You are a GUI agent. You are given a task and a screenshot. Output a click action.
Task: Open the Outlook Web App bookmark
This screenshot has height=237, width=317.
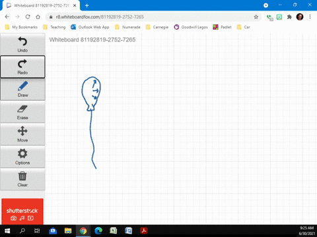[90, 27]
